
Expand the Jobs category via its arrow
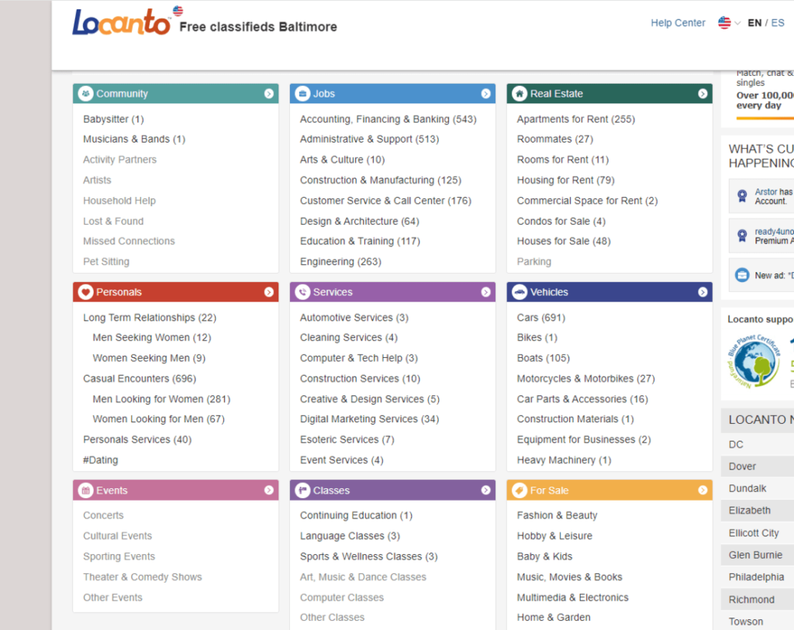(486, 93)
